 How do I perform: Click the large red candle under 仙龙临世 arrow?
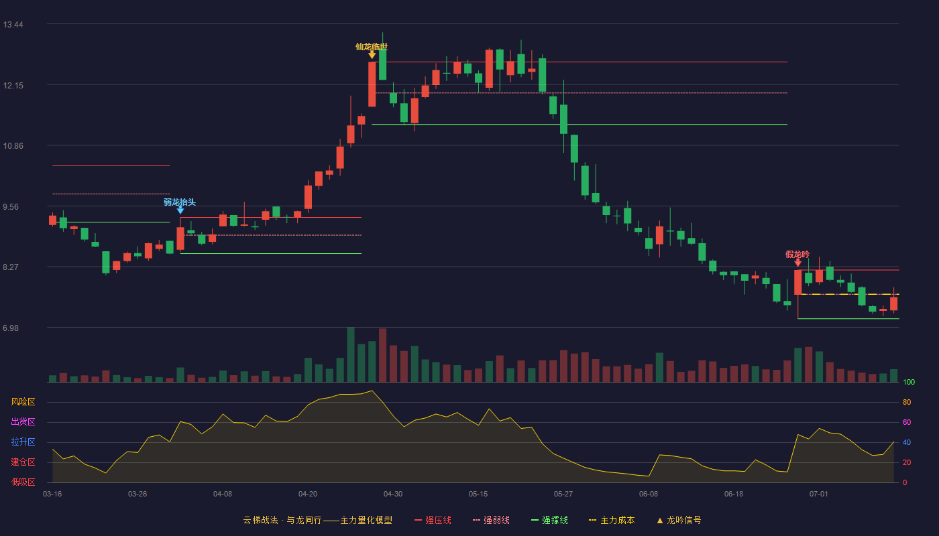372,84
